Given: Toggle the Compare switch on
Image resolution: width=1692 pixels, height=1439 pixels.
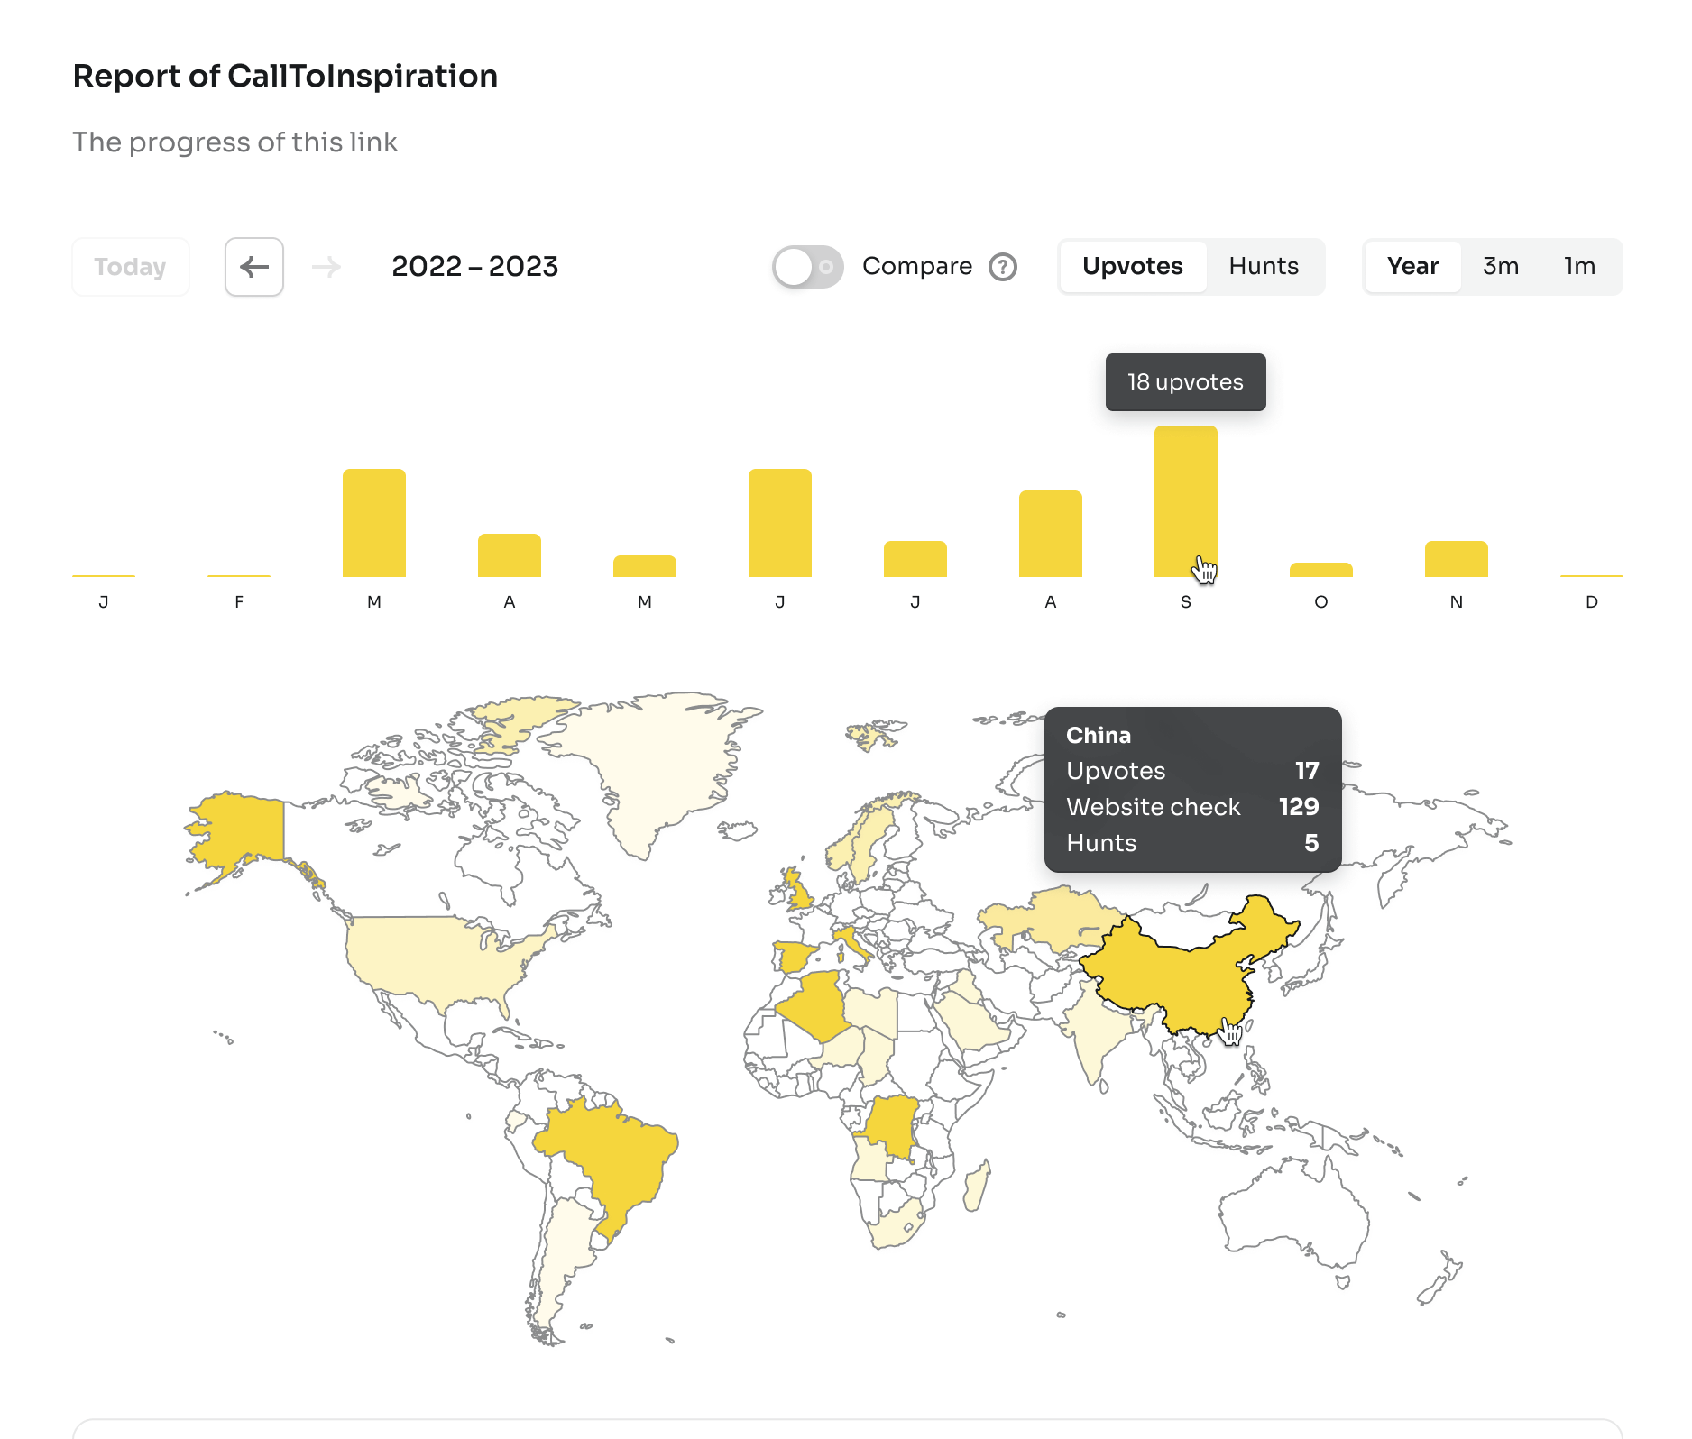Looking at the screenshot, I should tap(807, 267).
